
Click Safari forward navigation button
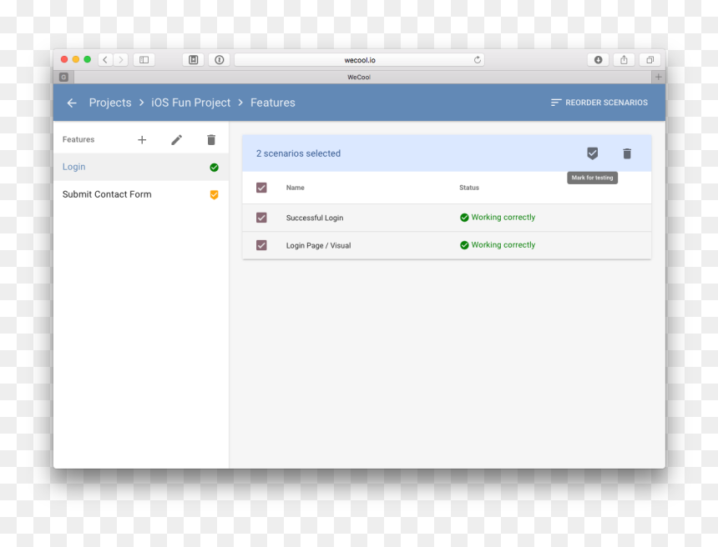(x=121, y=60)
